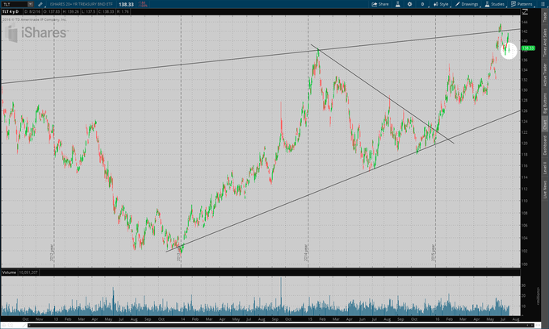Viewport: 549px width, 329px height.
Task: Open the Trade side tab
Action: pos(545,17)
